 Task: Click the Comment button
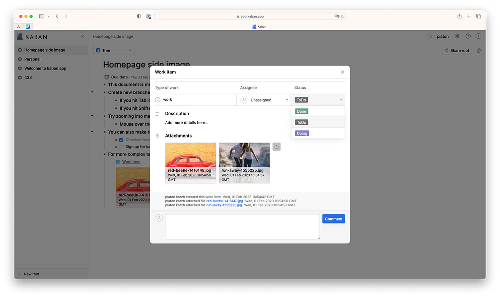coord(334,219)
